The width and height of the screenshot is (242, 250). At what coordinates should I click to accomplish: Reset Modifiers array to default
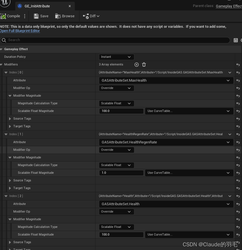238,65
